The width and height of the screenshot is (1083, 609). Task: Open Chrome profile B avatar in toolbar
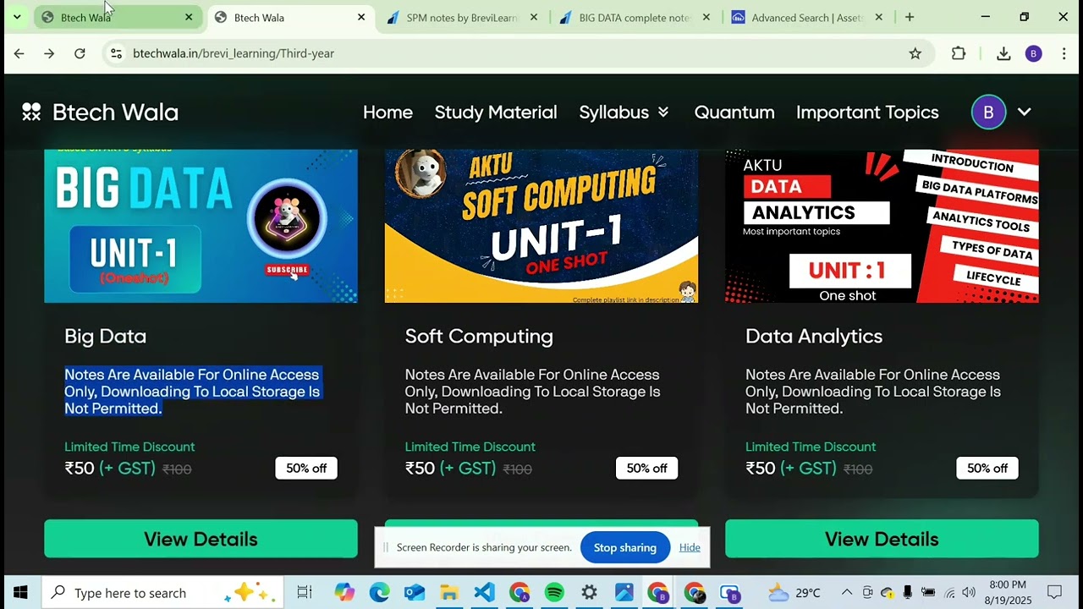pos(1033,53)
